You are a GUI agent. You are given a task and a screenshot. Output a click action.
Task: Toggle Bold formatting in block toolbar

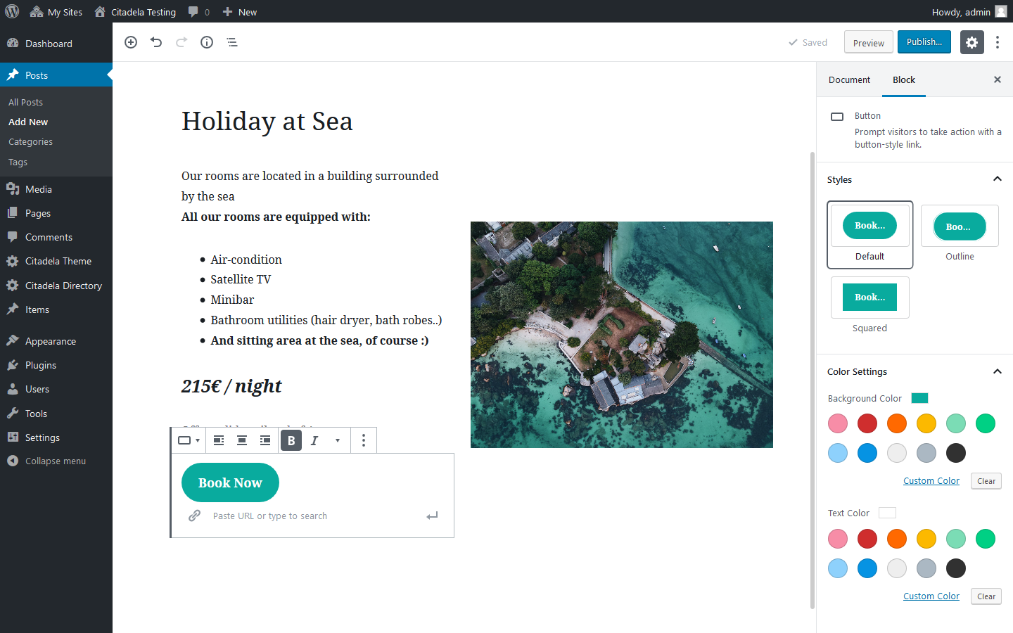click(291, 440)
